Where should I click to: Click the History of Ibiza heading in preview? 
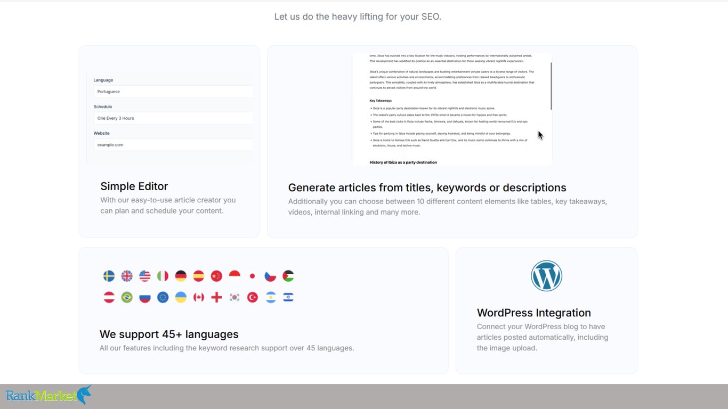tap(403, 162)
